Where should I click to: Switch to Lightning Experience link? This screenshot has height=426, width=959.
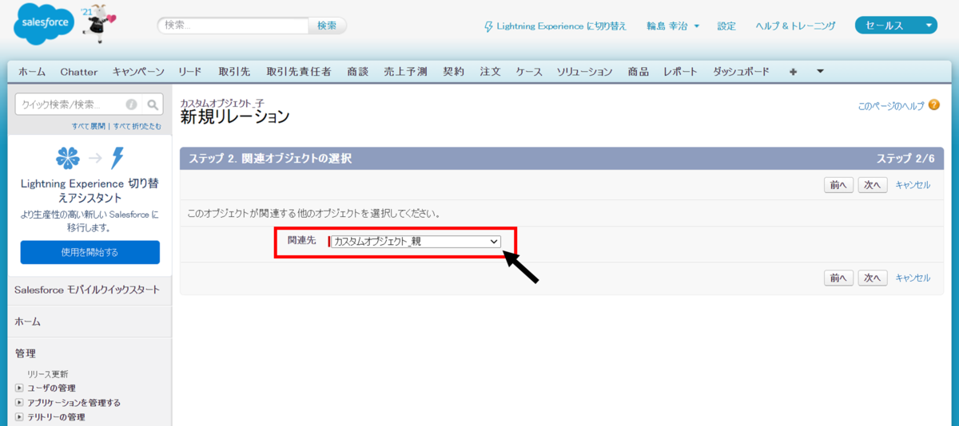555,26
